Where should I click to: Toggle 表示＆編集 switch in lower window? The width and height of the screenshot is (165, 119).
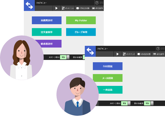149,103
